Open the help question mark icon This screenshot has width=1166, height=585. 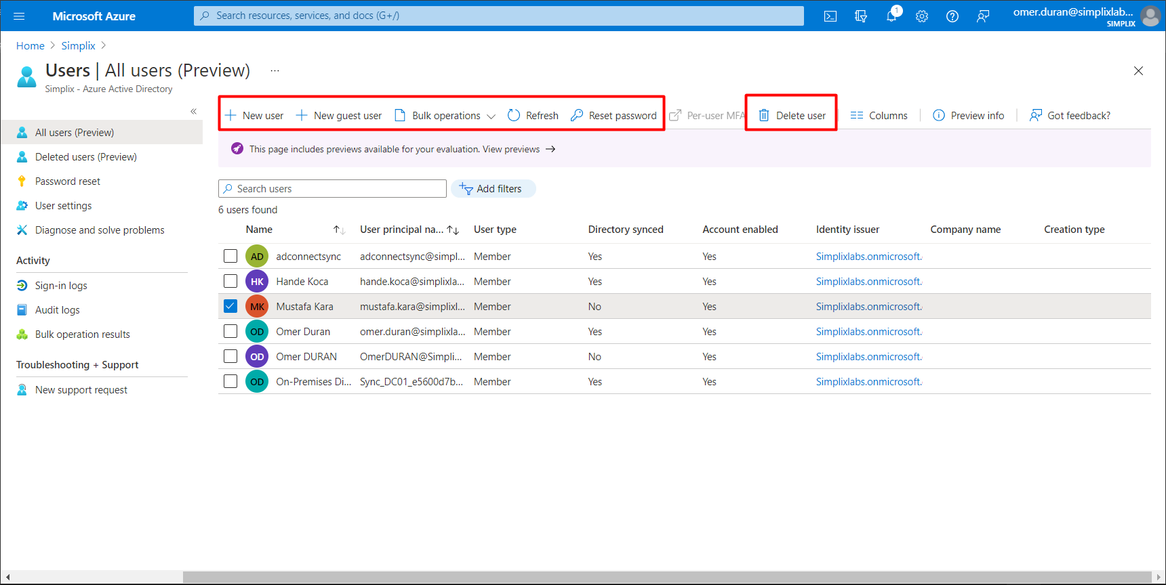(x=952, y=16)
